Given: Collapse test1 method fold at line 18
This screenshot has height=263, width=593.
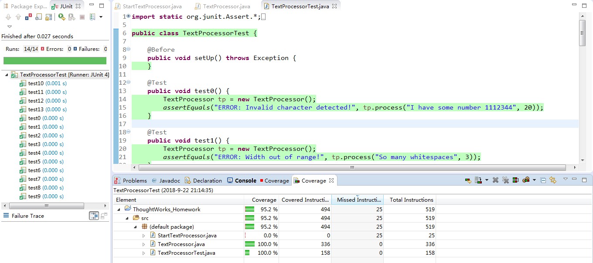Looking at the screenshot, I should click(x=128, y=132).
